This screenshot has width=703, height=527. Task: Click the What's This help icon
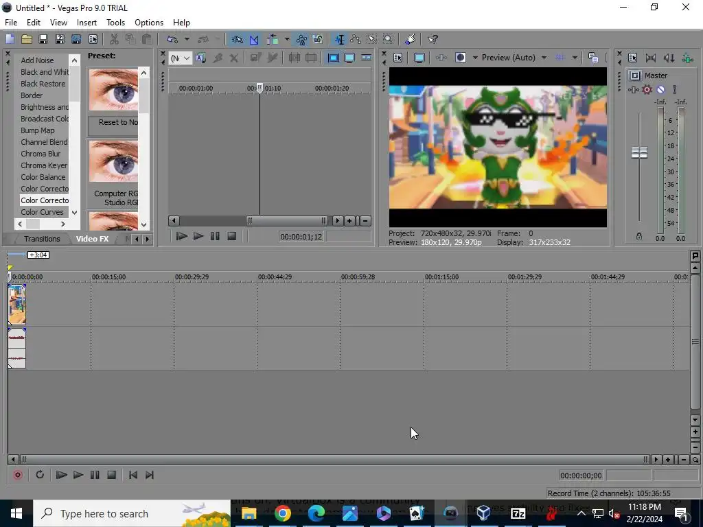433,39
